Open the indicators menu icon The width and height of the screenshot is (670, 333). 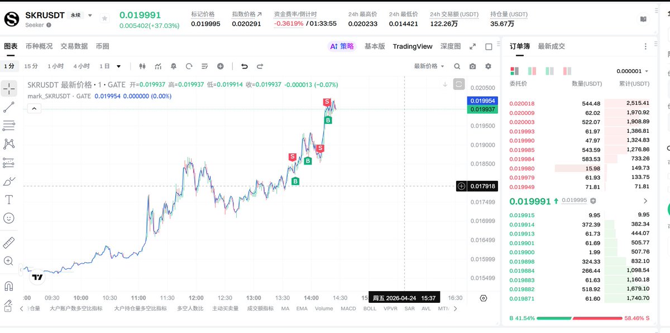pos(158,66)
